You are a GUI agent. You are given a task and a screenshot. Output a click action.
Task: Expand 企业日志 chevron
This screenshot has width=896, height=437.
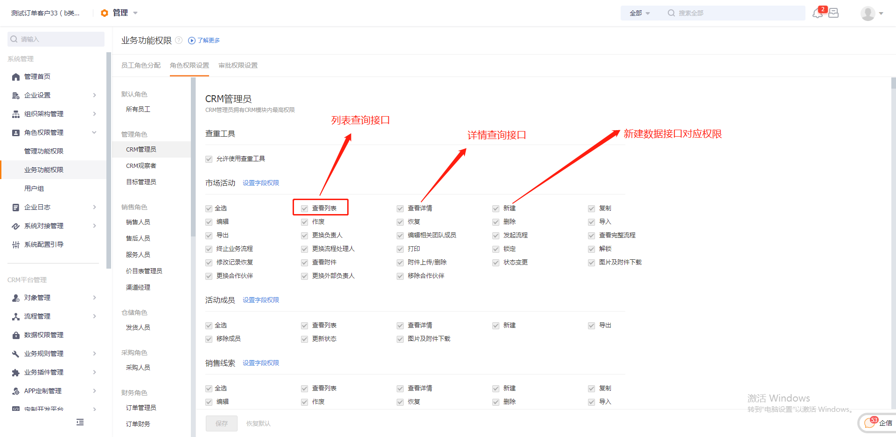[x=94, y=207]
